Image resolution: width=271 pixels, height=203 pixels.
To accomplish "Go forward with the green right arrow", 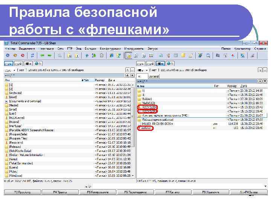I will click(50, 56).
